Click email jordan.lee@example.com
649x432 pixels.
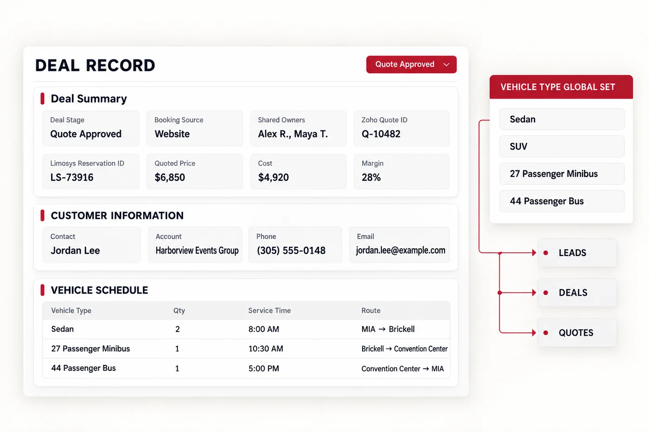pyautogui.click(x=401, y=250)
